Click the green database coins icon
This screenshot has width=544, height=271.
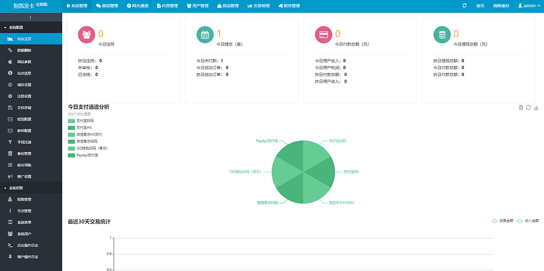pos(441,35)
